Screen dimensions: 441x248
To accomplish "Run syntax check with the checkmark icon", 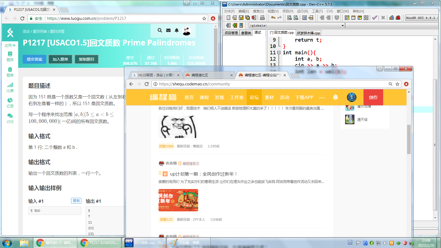I will pyautogui.click(x=375, y=18).
